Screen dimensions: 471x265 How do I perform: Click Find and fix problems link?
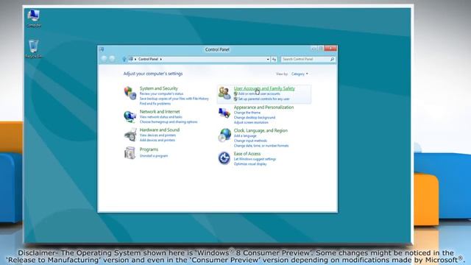tap(155, 103)
